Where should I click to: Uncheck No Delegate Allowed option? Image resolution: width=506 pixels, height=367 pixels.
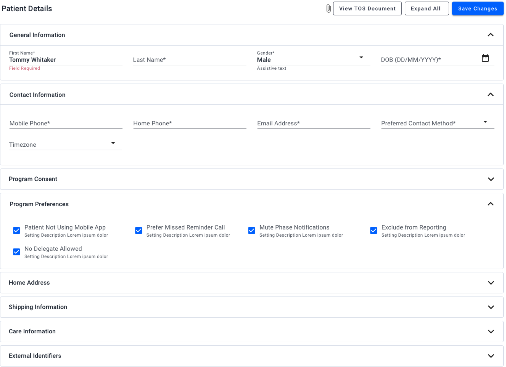click(x=17, y=252)
